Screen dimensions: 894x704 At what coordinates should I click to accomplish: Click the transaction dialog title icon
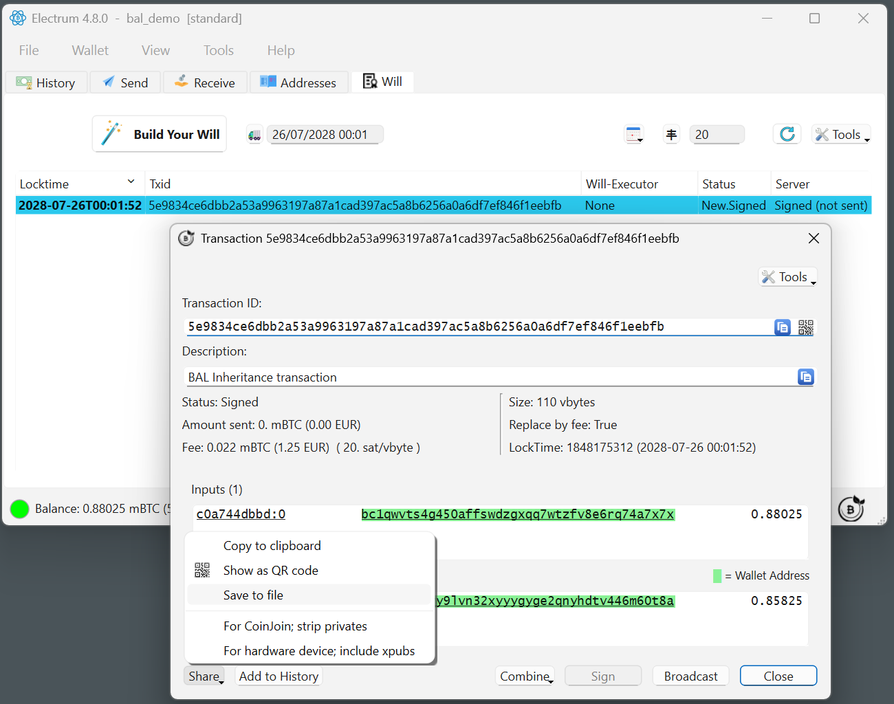186,238
